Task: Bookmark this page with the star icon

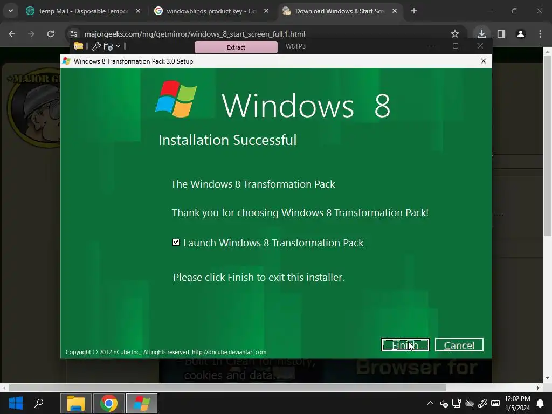Action: 454,34
